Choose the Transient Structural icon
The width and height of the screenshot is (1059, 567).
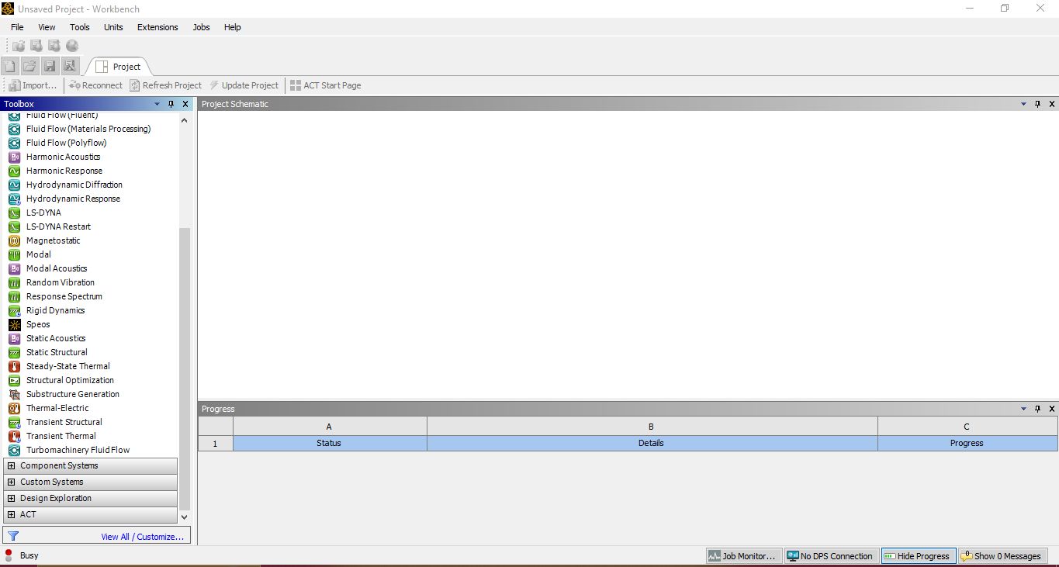point(14,422)
